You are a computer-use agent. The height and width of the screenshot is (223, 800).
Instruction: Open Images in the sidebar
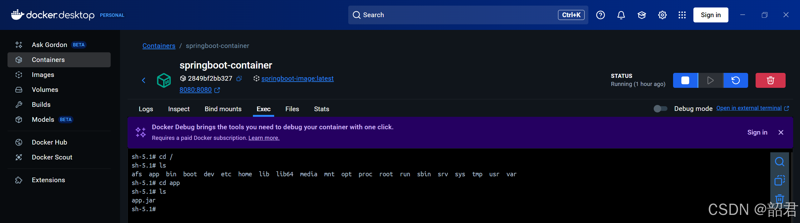click(x=59, y=75)
